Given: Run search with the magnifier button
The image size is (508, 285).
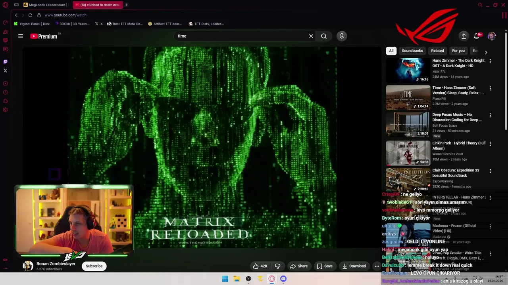Looking at the screenshot, I should (x=324, y=36).
